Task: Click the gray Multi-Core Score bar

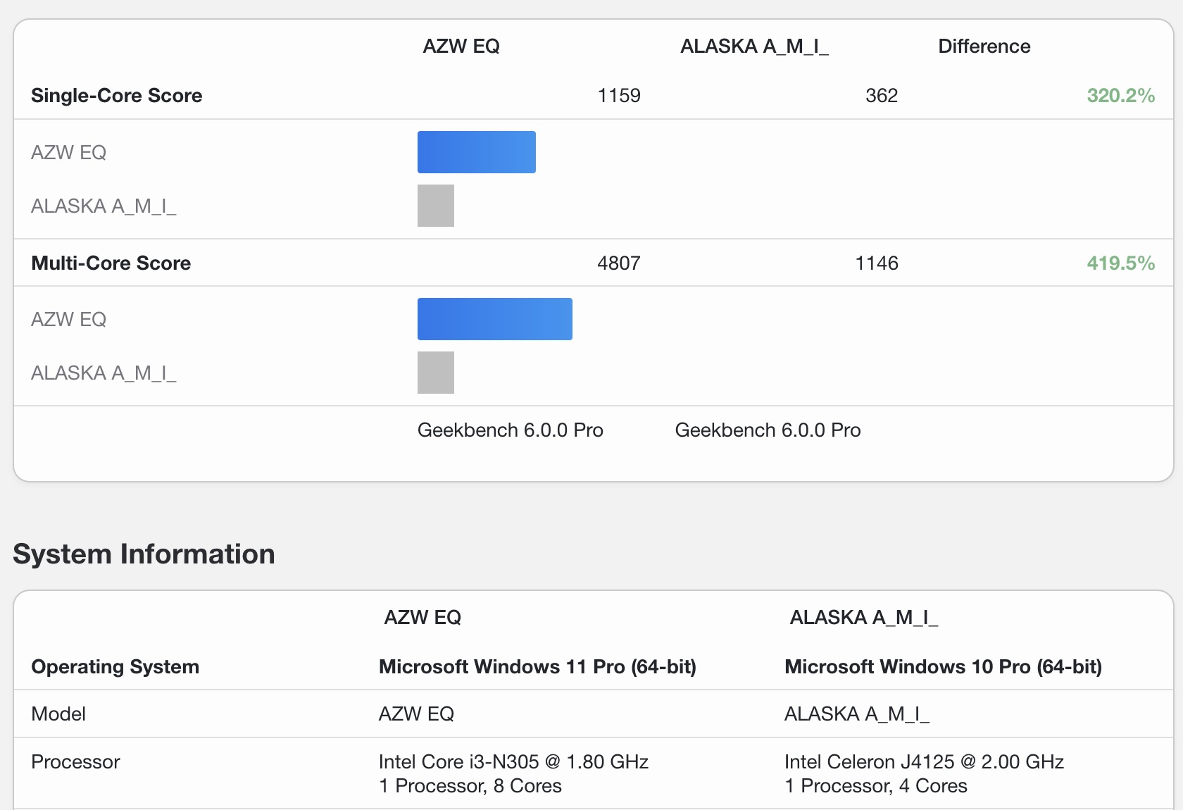Action: click(x=435, y=373)
